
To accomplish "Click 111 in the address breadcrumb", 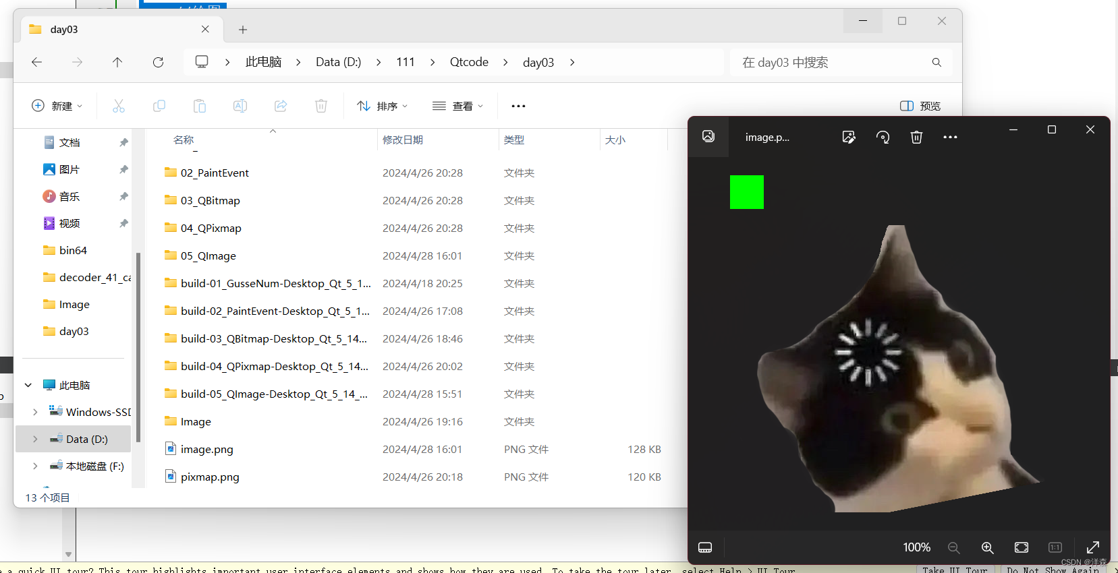I will pyautogui.click(x=406, y=62).
